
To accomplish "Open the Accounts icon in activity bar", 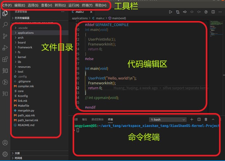I will tap(5, 143).
